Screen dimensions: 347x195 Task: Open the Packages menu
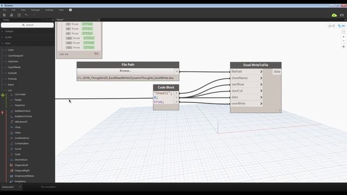35,10
